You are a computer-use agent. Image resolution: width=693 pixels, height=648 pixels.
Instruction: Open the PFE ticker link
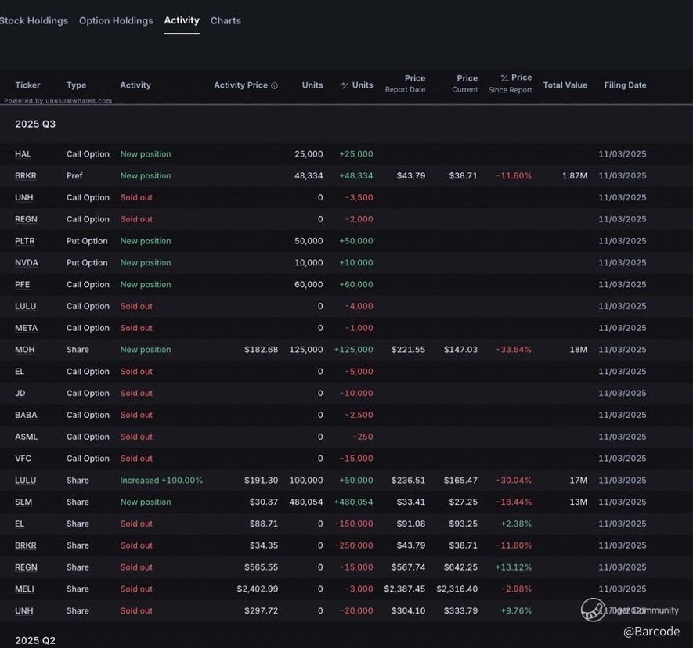(22, 284)
